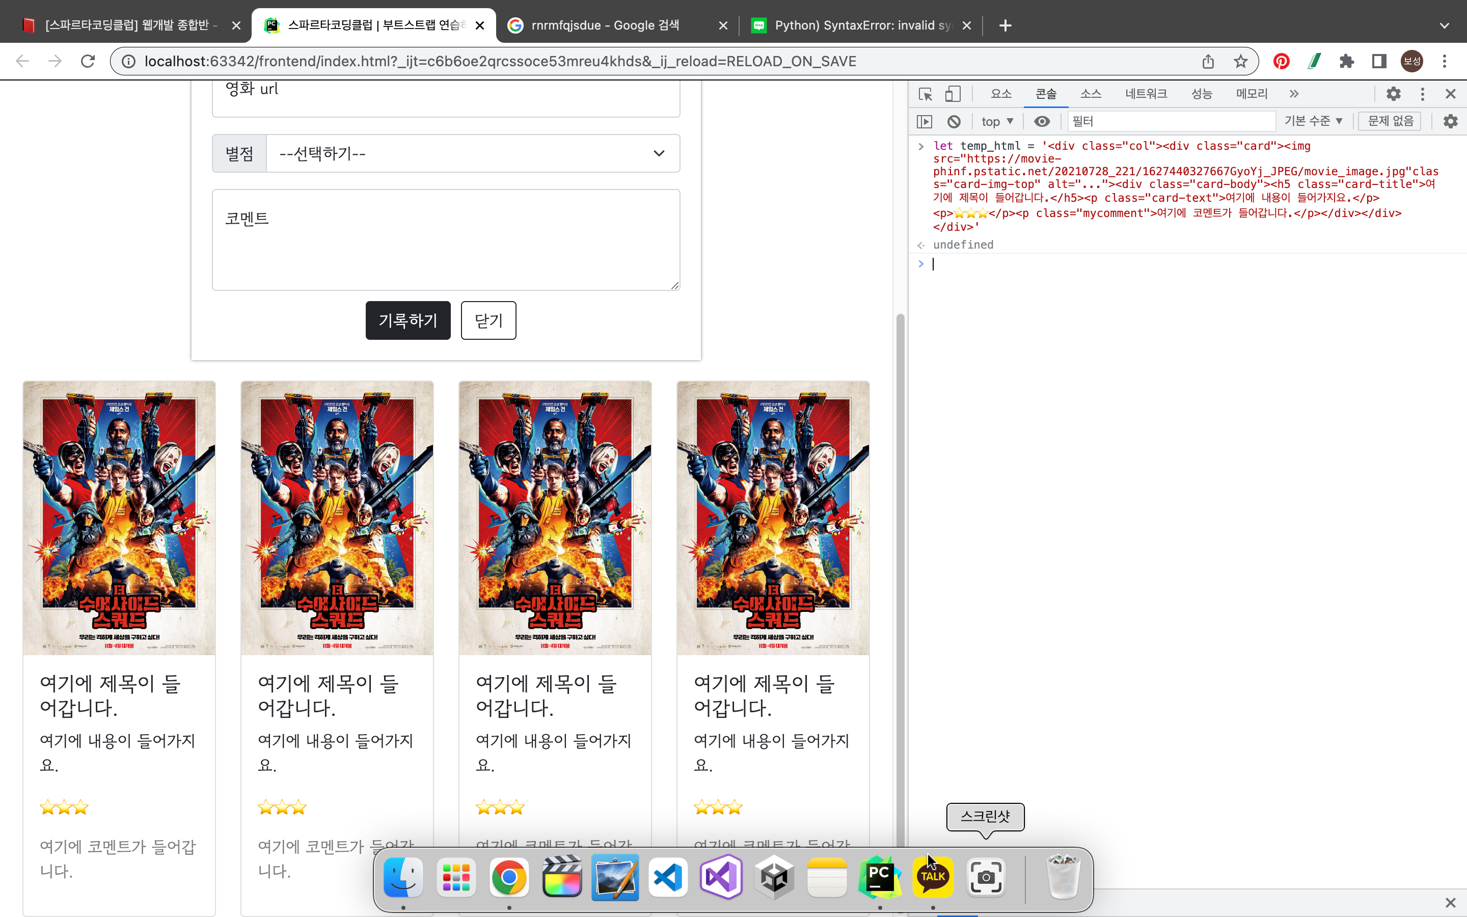Open console settings gear
Screen dimensions: 1467x917
pyautogui.click(x=1451, y=121)
